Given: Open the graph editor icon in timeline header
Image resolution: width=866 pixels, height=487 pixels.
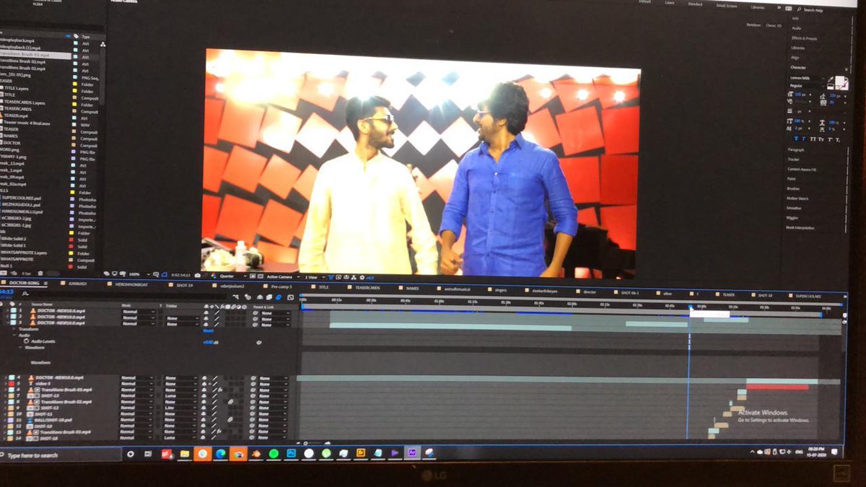Looking at the screenshot, I should click(x=290, y=297).
